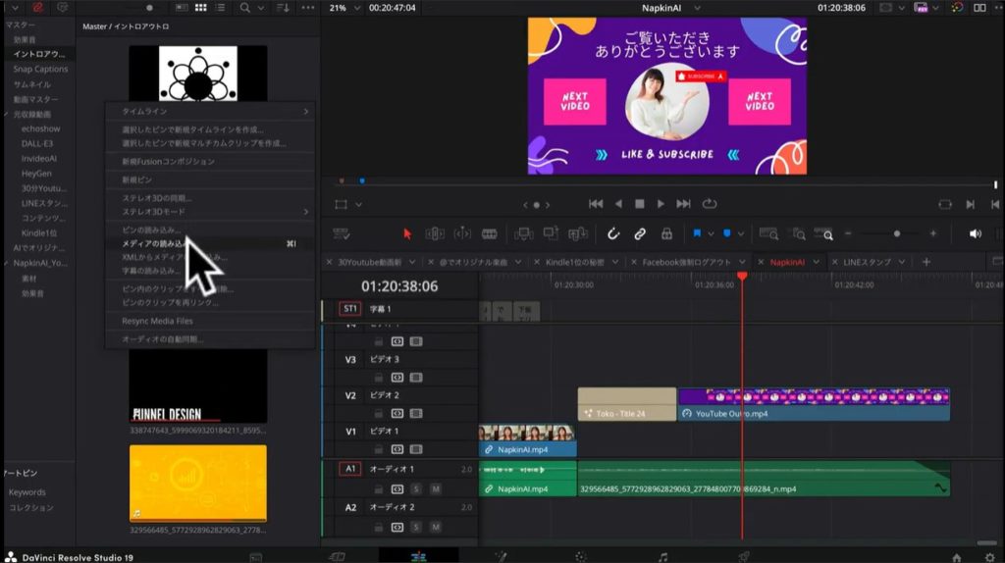
Task: Mute the オーディオ 1 track
Action: click(435, 488)
